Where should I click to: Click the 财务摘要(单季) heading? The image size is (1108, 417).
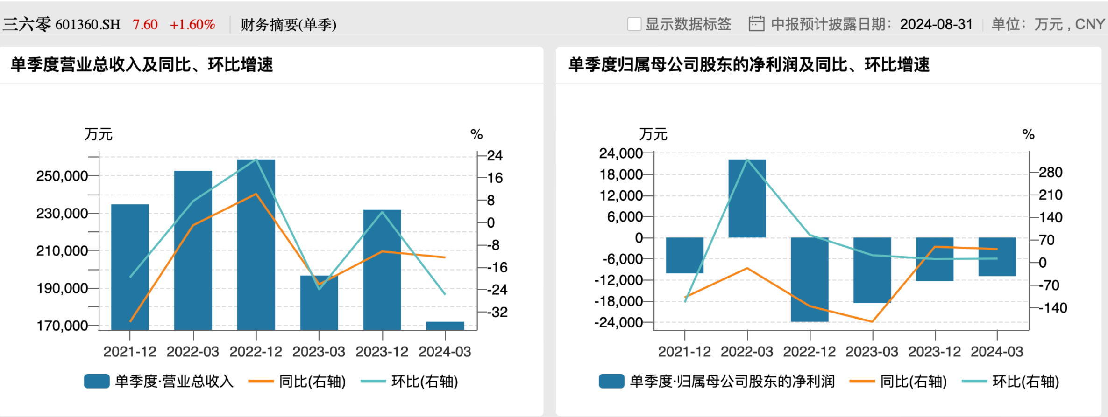(x=288, y=24)
